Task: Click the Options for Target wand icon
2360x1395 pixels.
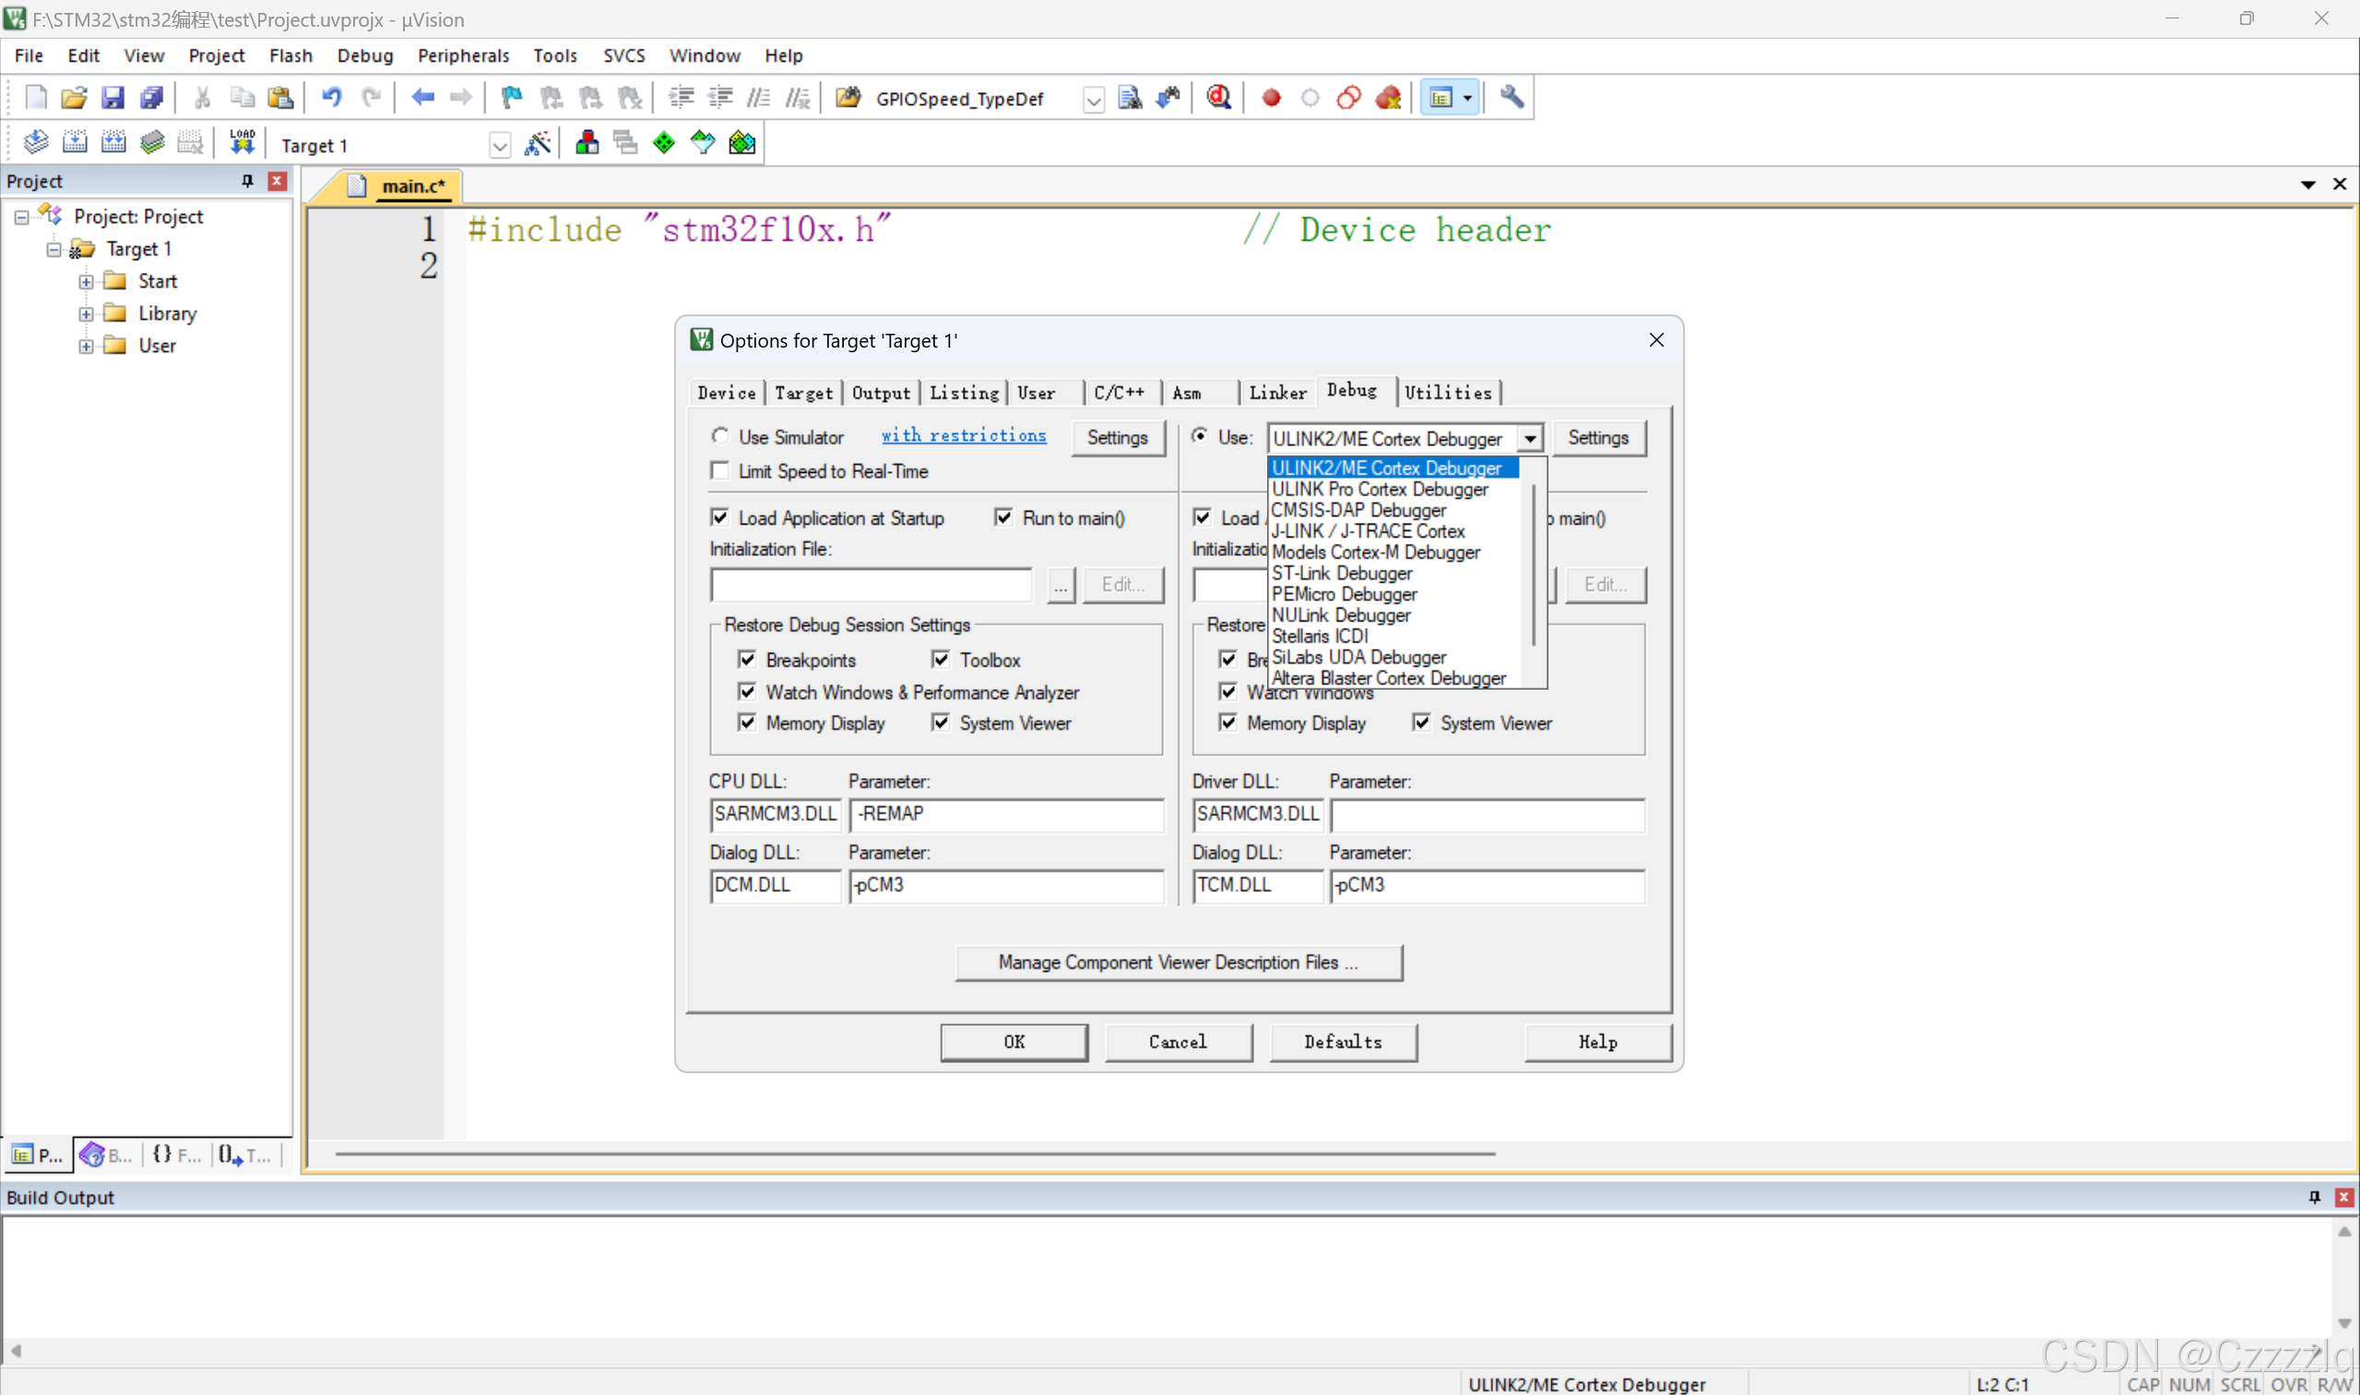Action: coord(537,144)
